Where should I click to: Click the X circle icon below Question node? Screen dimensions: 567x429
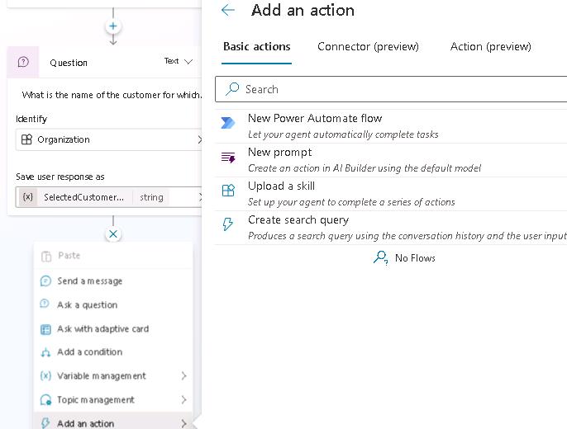tap(113, 234)
